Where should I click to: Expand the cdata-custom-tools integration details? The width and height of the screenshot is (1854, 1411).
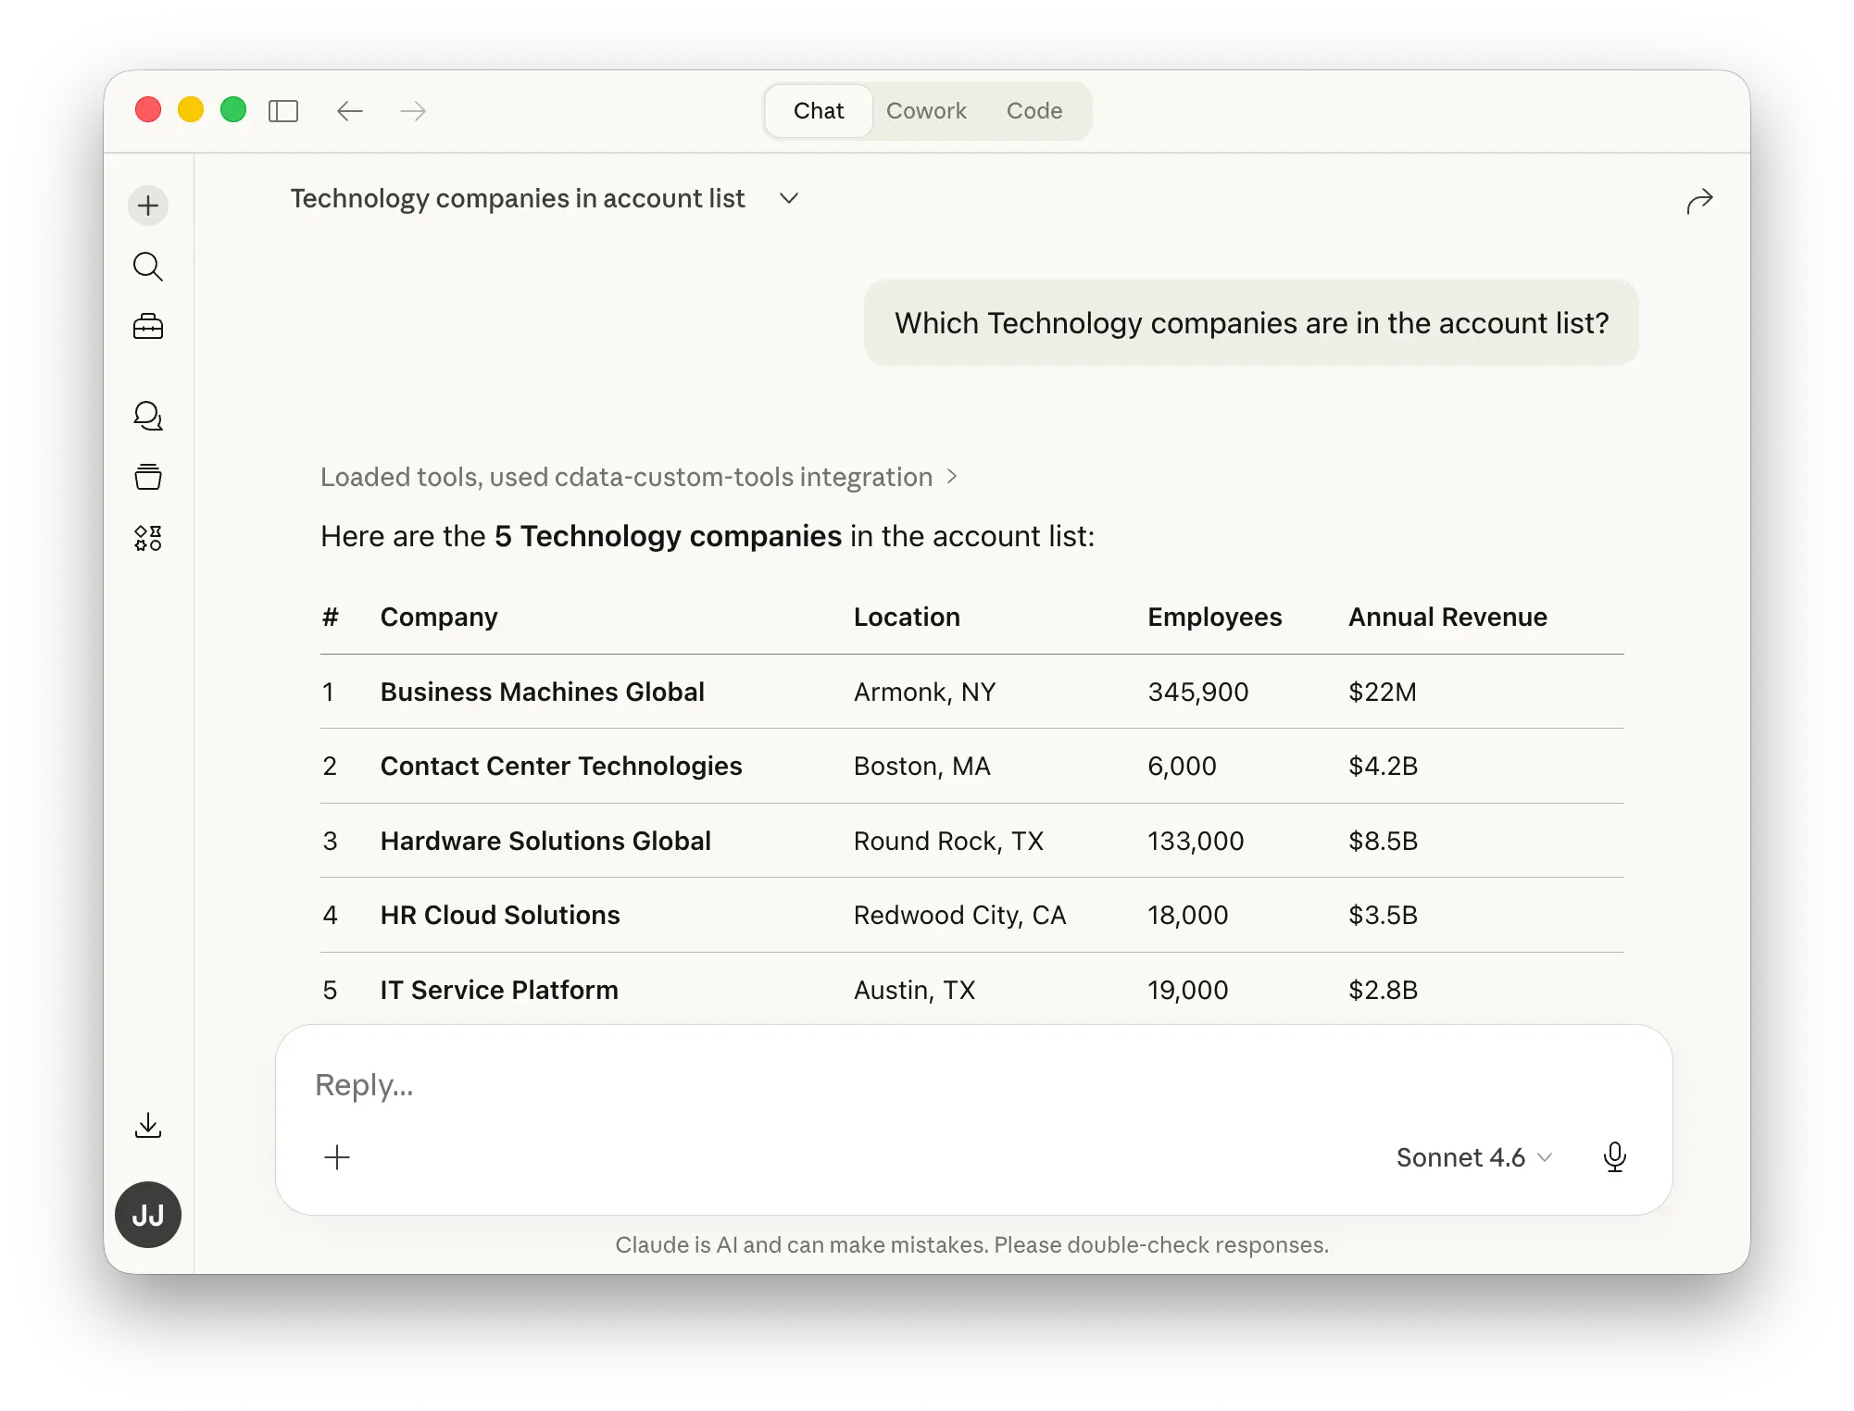pyautogui.click(x=639, y=477)
